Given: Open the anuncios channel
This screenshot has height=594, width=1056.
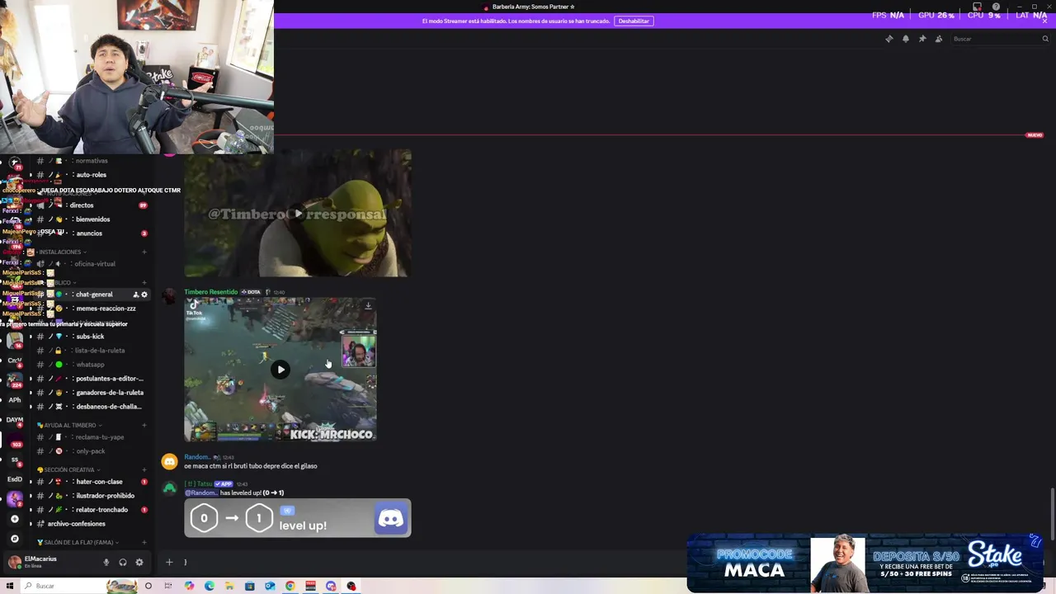Looking at the screenshot, I should [x=91, y=233].
